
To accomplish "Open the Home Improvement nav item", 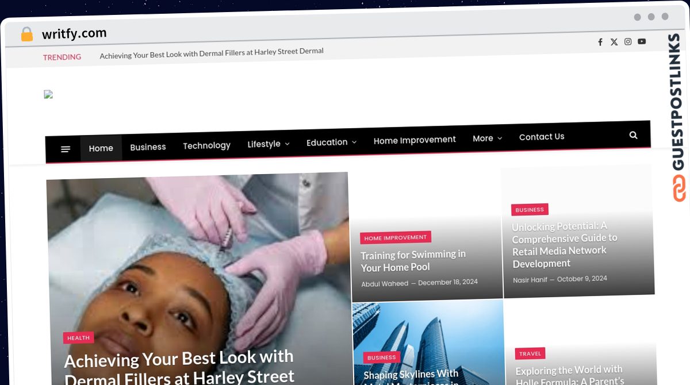I will [415, 140].
